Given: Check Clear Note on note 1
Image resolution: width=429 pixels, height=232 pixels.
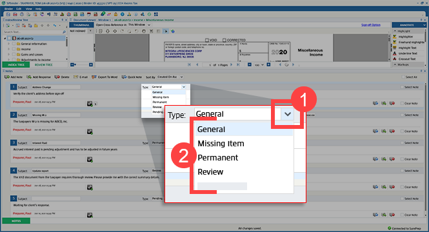Looking at the screenshot, I should (x=402, y=103).
